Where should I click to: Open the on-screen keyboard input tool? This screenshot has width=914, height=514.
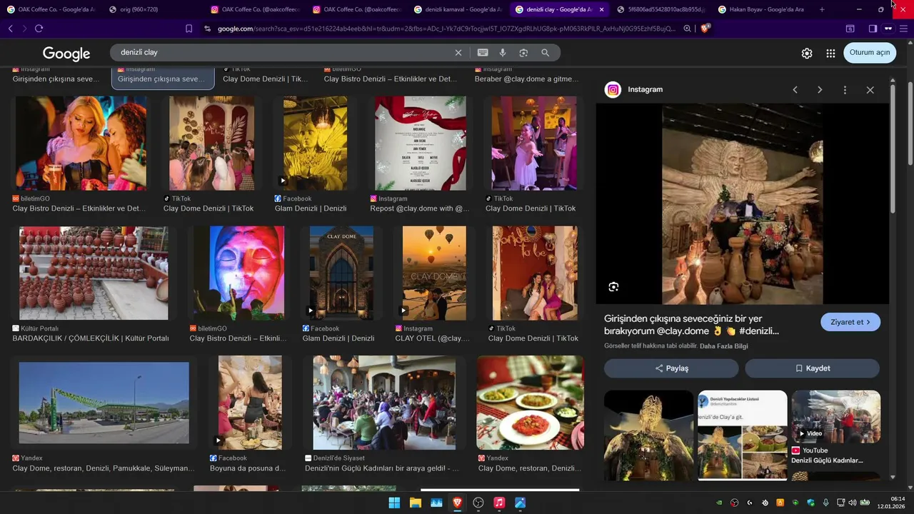coord(483,53)
